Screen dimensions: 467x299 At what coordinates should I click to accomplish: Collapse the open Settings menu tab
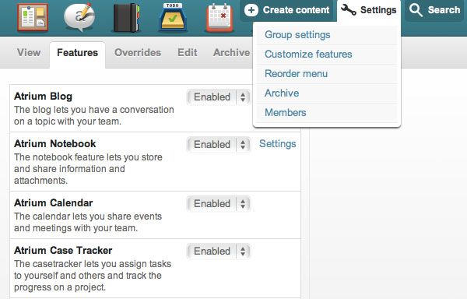point(369,11)
